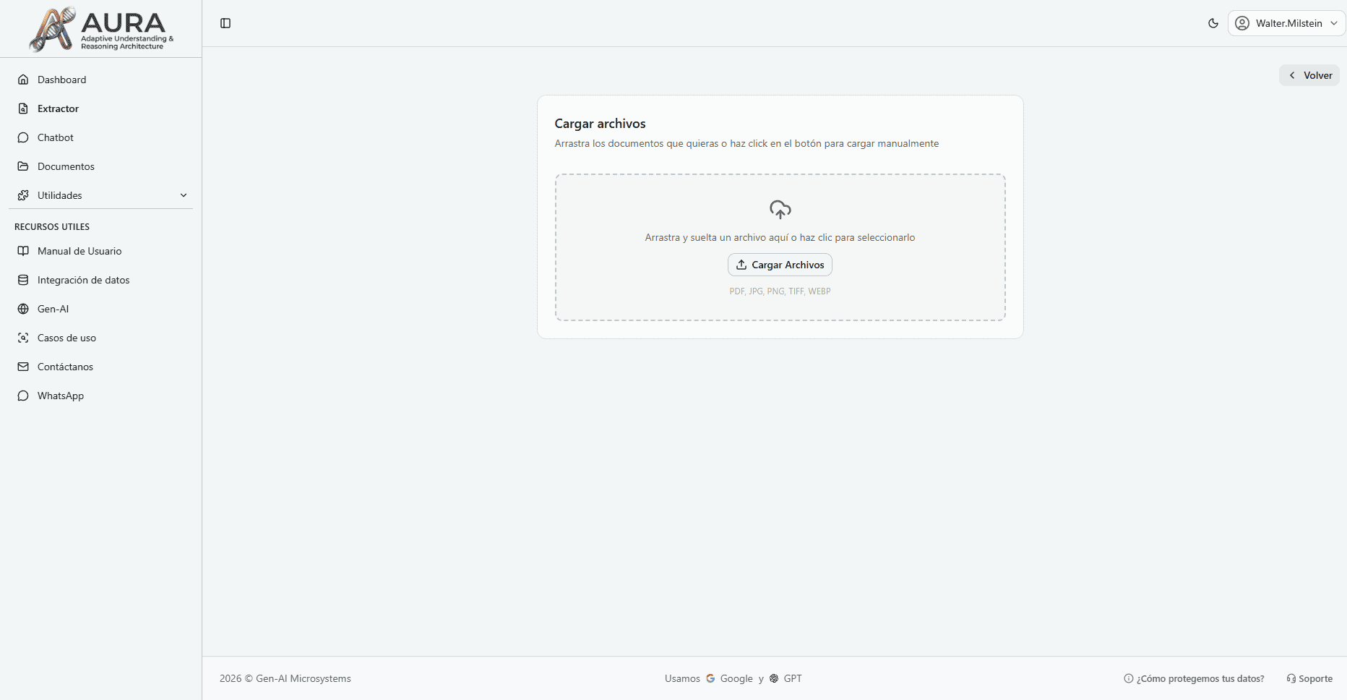
Task: Click the Cargar Archivos button
Action: (x=780, y=265)
